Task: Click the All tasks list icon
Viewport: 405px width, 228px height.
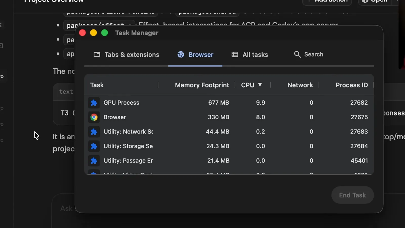Action: 235,54
